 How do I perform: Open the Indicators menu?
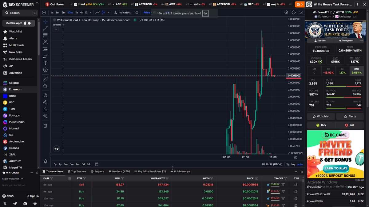pos(122,13)
